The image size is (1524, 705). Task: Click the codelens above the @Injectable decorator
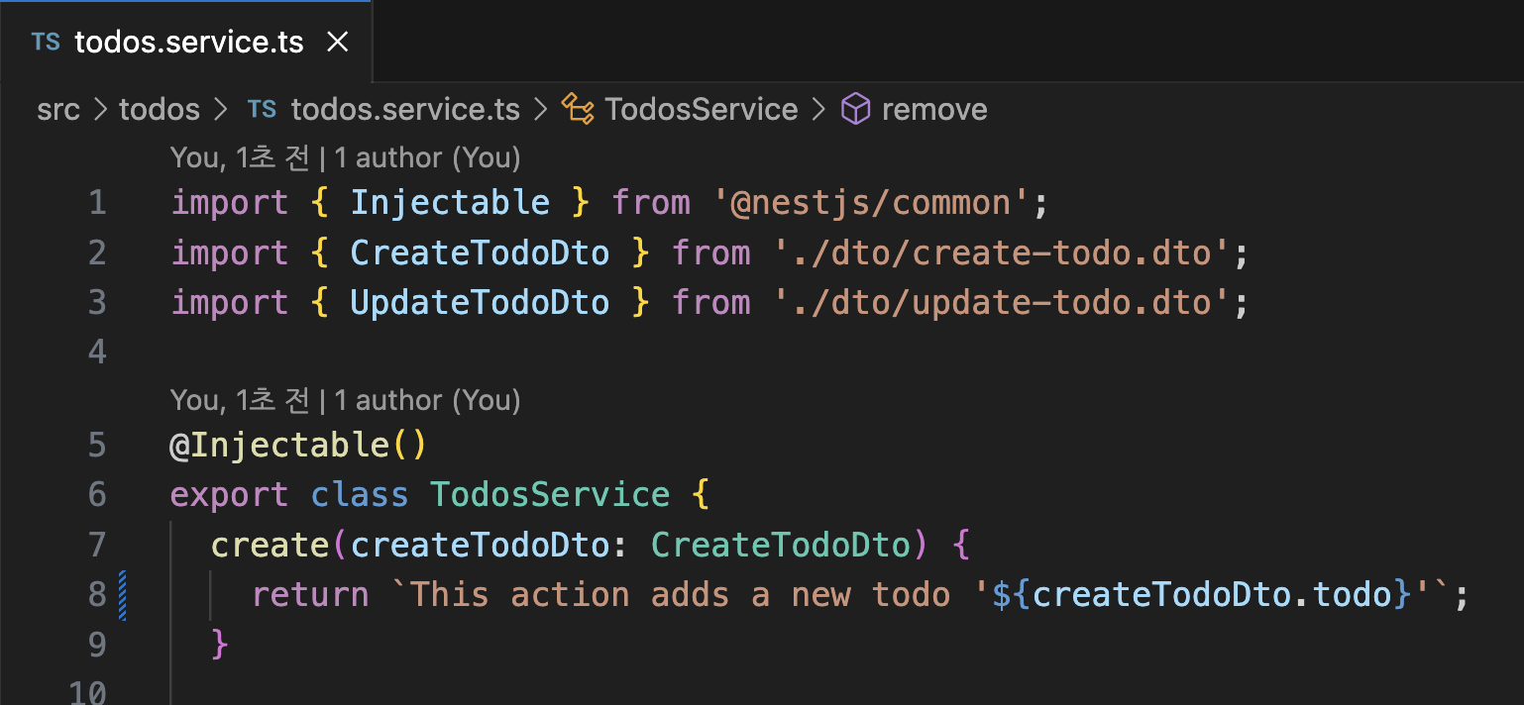point(345,400)
